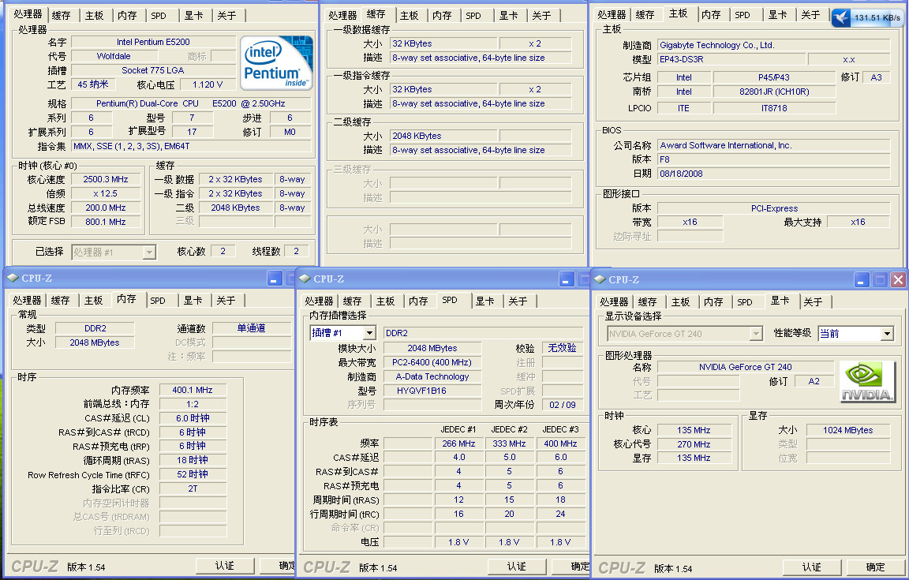The width and height of the screenshot is (909, 580).
Task: Click the CPU-Z title icon of the graphics window
Action: [x=600, y=279]
